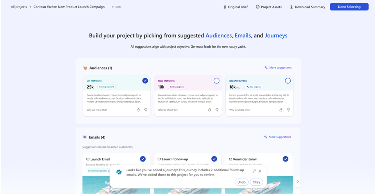
Task: Thumbs down the VIP Members audience
Action: coord(146,110)
